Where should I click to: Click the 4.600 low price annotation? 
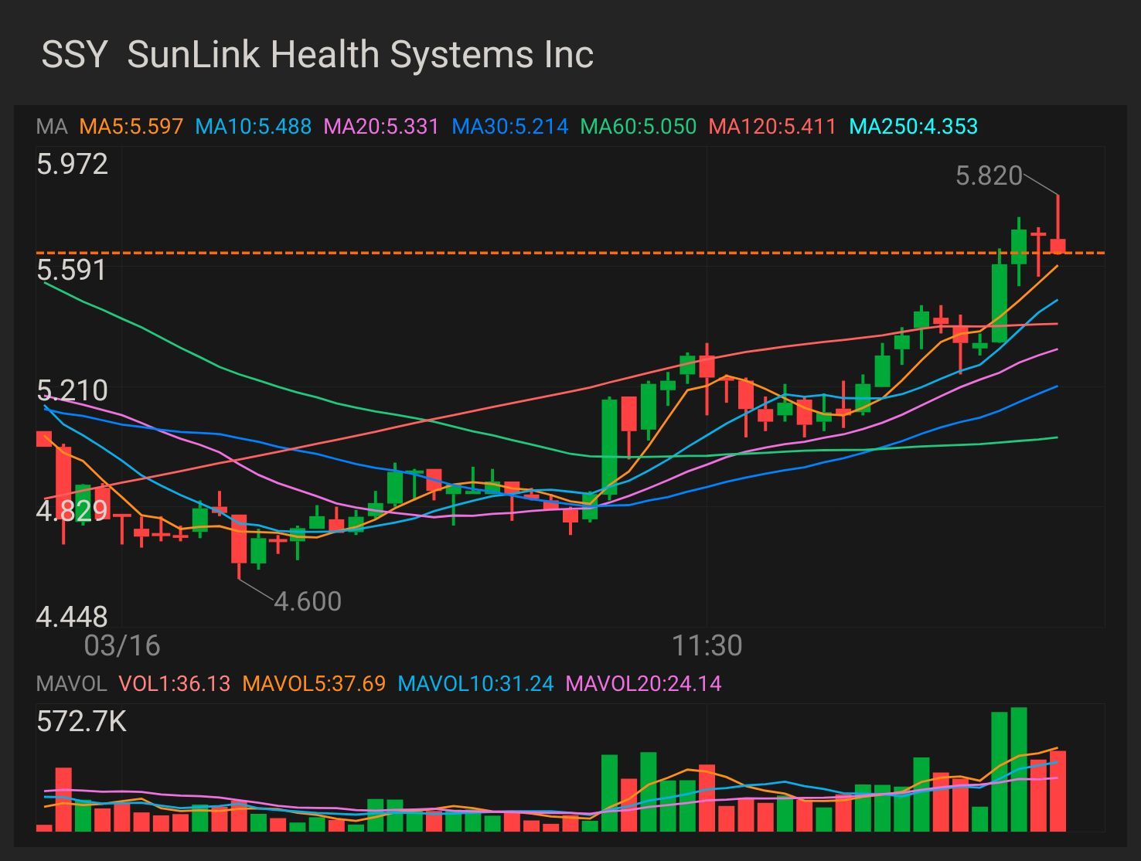[308, 601]
